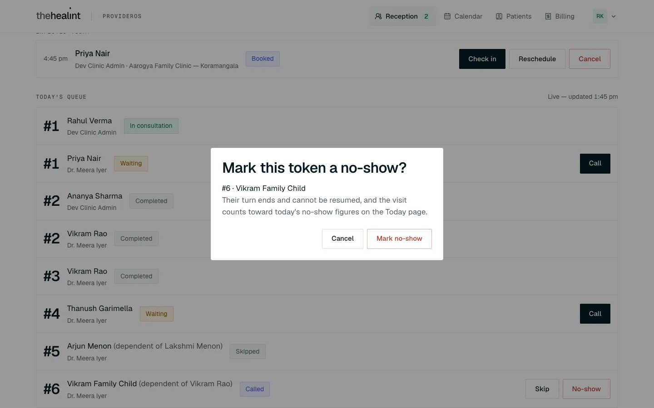Click Arjun Menon's name in queue
The height and width of the screenshot is (408, 654).
pos(89,346)
